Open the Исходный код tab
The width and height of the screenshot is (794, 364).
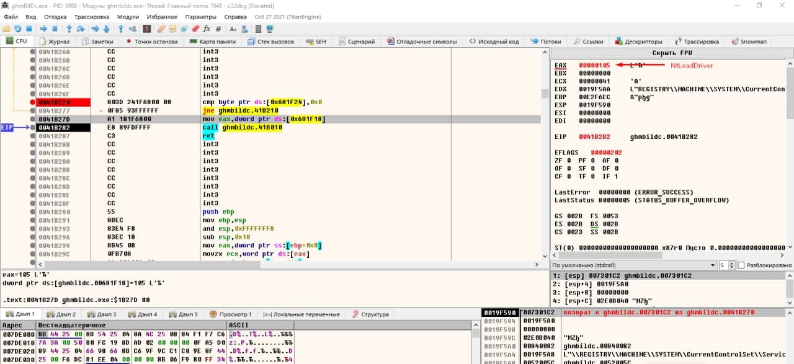coord(494,42)
